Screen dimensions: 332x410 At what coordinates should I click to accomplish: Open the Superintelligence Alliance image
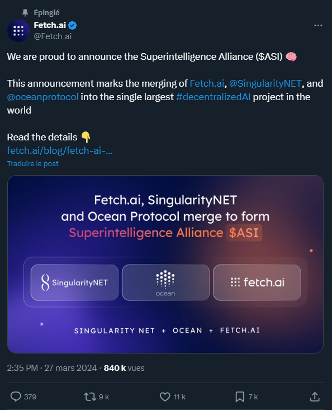pos(165,264)
